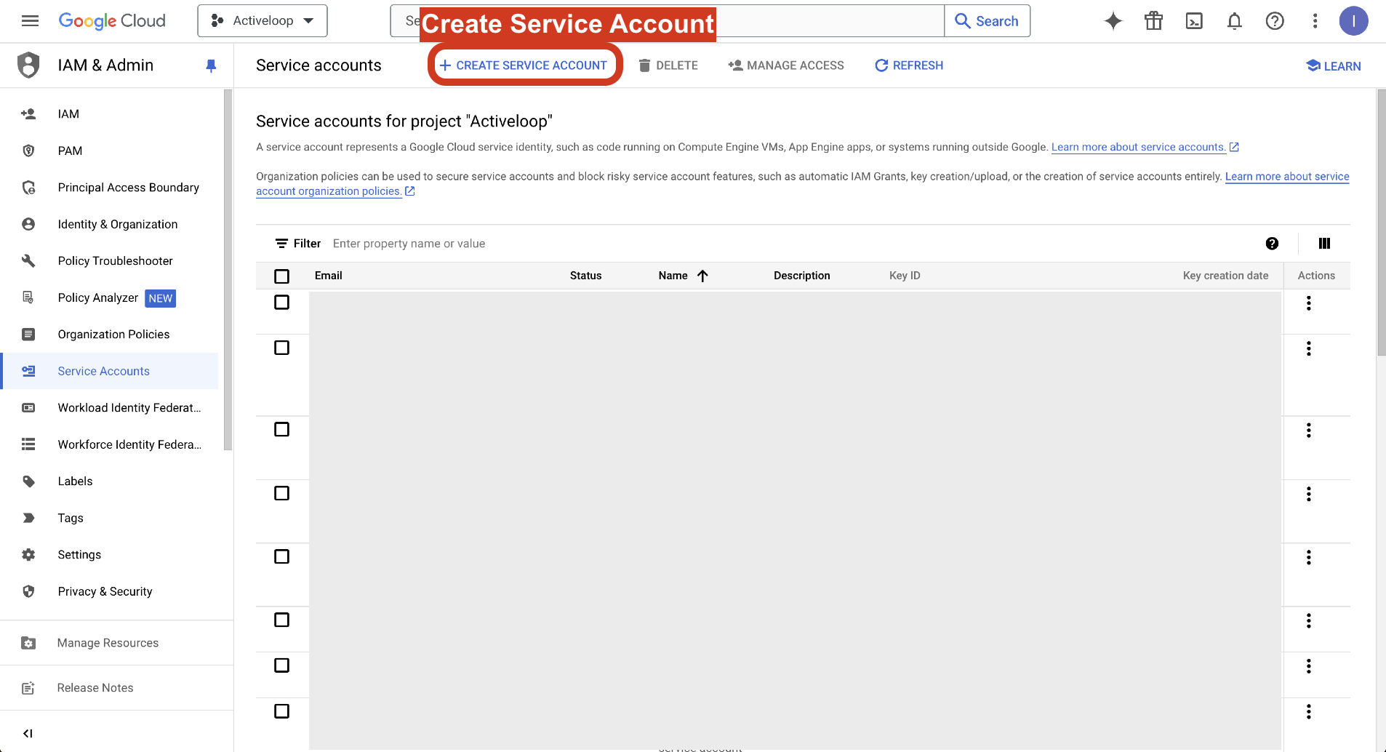Screen dimensions: 1386x752
Task: Unpin IAM & Admin with pin icon
Action: coord(211,66)
